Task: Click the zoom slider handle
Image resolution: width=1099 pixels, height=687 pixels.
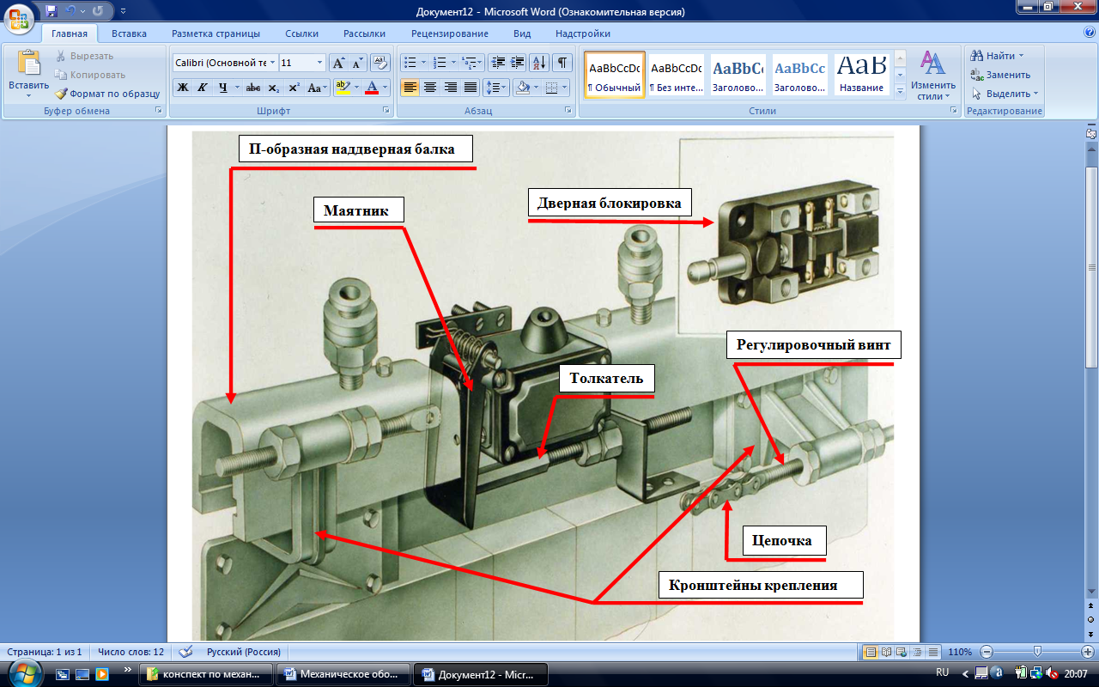Action: tap(1037, 652)
